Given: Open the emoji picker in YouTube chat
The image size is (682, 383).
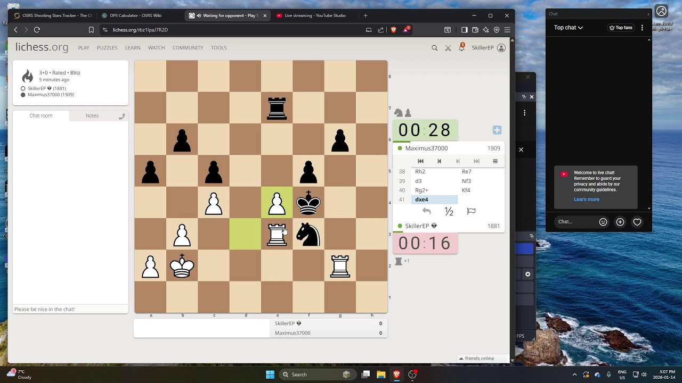Looking at the screenshot, I should tap(603, 222).
